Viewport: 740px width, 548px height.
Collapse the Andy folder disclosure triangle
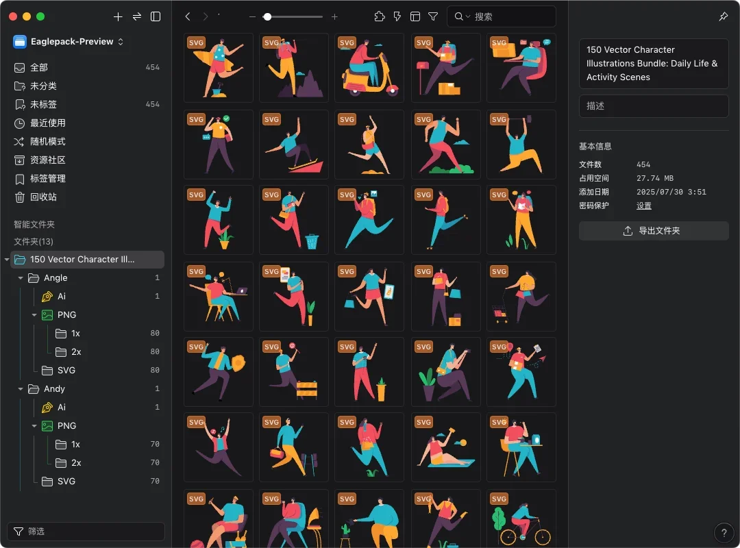click(x=21, y=389)
